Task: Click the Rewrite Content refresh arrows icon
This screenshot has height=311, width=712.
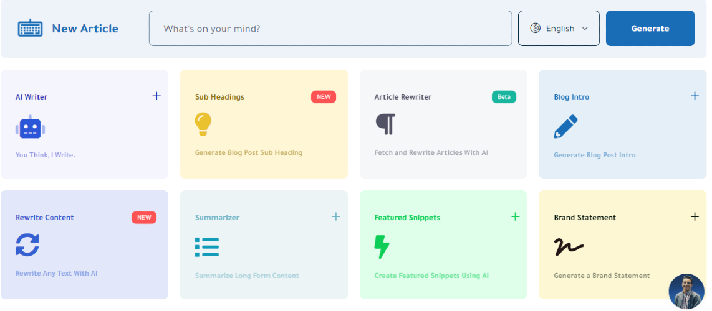Action: [x=27, y=245]
